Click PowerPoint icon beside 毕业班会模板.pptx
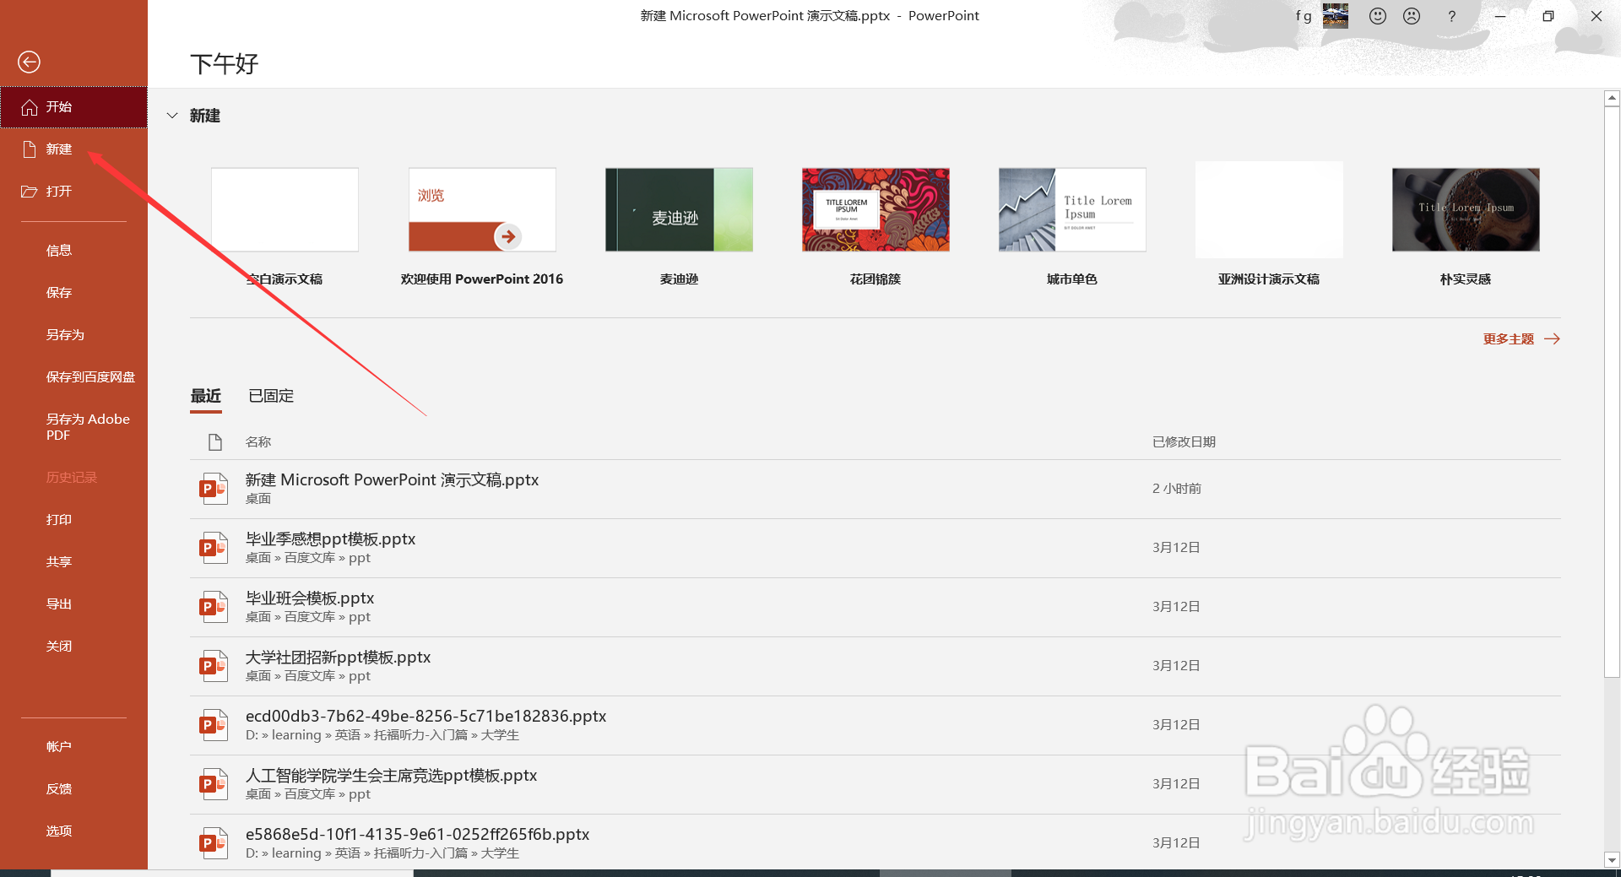 [214, 607]
